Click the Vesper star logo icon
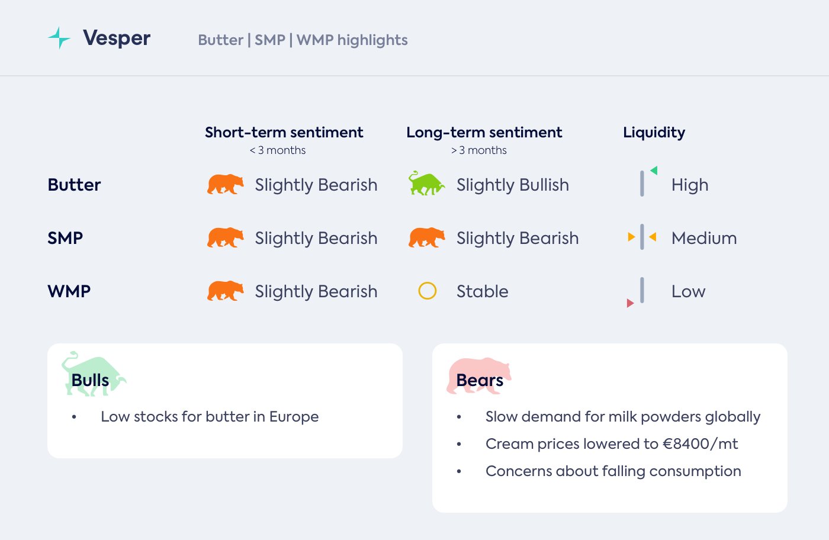Viewport: 829px width, 540px height. click(x=59, y=38)
